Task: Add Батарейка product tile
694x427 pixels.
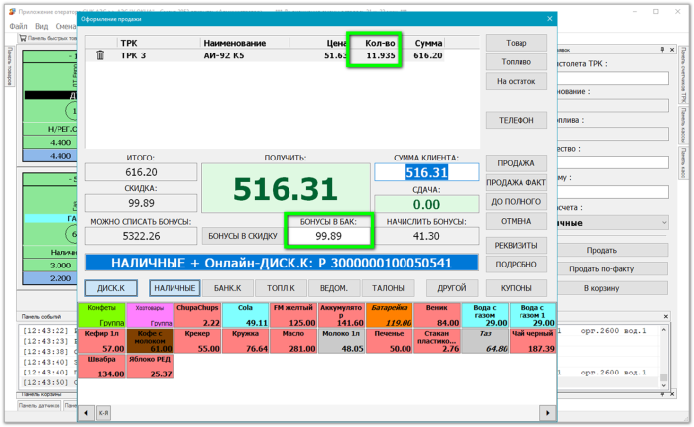Action: point(389,315)
